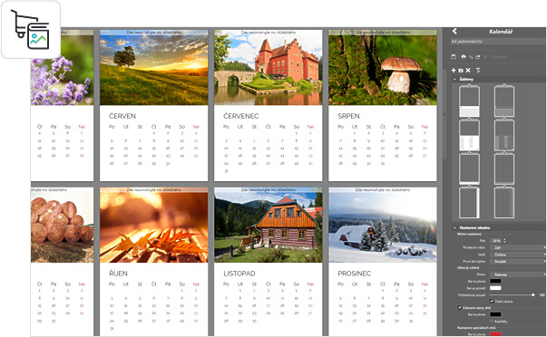Add a new page with the plus icon
Screen dimensions: 547x337
(454, 70)
